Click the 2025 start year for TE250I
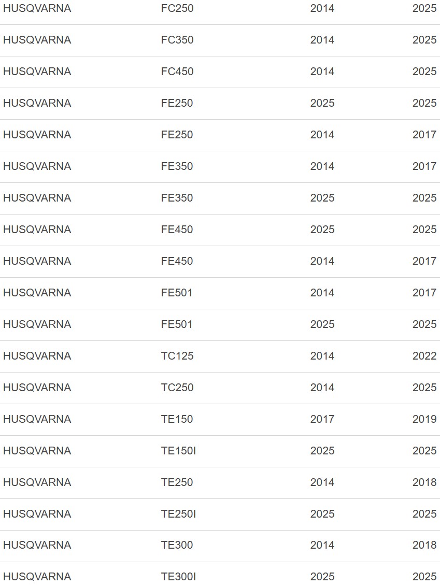This screenshot has width=440, height=586. tap(322, 514)
